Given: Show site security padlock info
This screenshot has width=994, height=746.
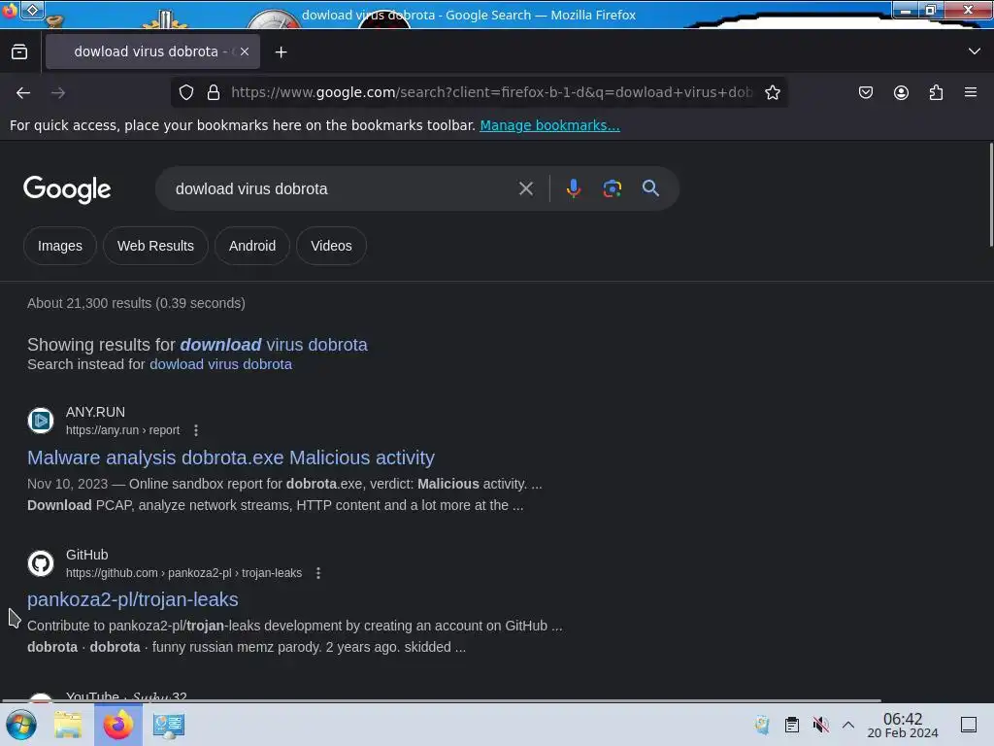Looking at the screenshot, I should 214,92.
